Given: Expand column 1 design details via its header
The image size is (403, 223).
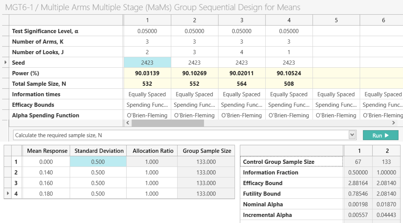Looking at the screenshot, I should pyautogui.click(x=147, y=20).
